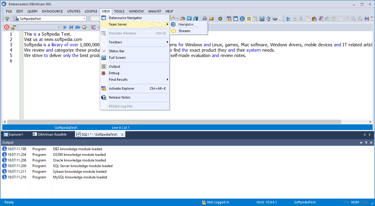Click the Full Screen toolbar icon

coord(262,19)
